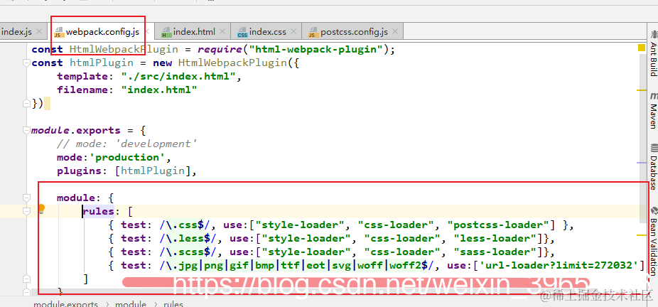Click the 'plugins' property key

[x=80, y=171]
